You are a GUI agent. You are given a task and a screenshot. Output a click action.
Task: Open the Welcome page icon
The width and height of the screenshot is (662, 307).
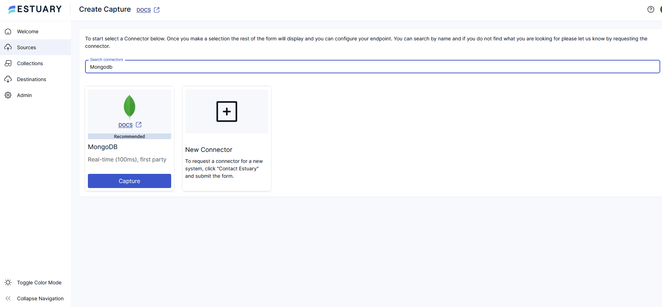(8, 32)
